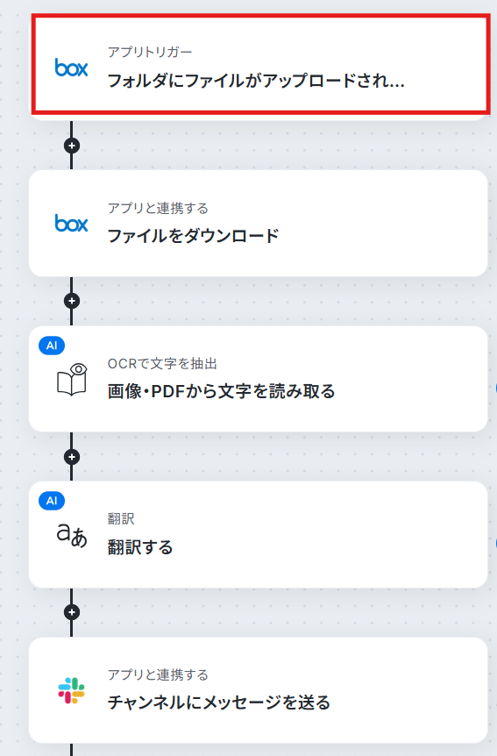Insert a step after 翻訳する card
Viewport: 497px width, 756px height.
(72, 612)
